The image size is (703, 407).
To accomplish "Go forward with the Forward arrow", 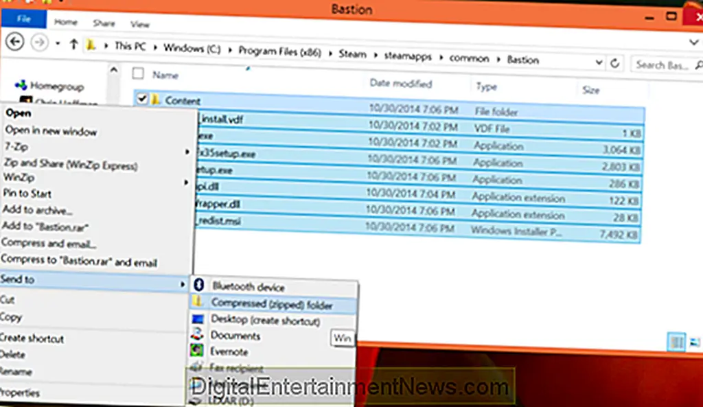I will pos(39,43).
